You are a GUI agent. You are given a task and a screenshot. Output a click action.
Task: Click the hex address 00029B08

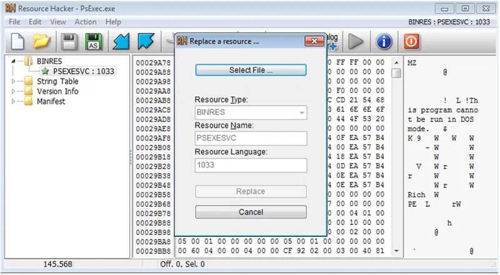point(153,147)
